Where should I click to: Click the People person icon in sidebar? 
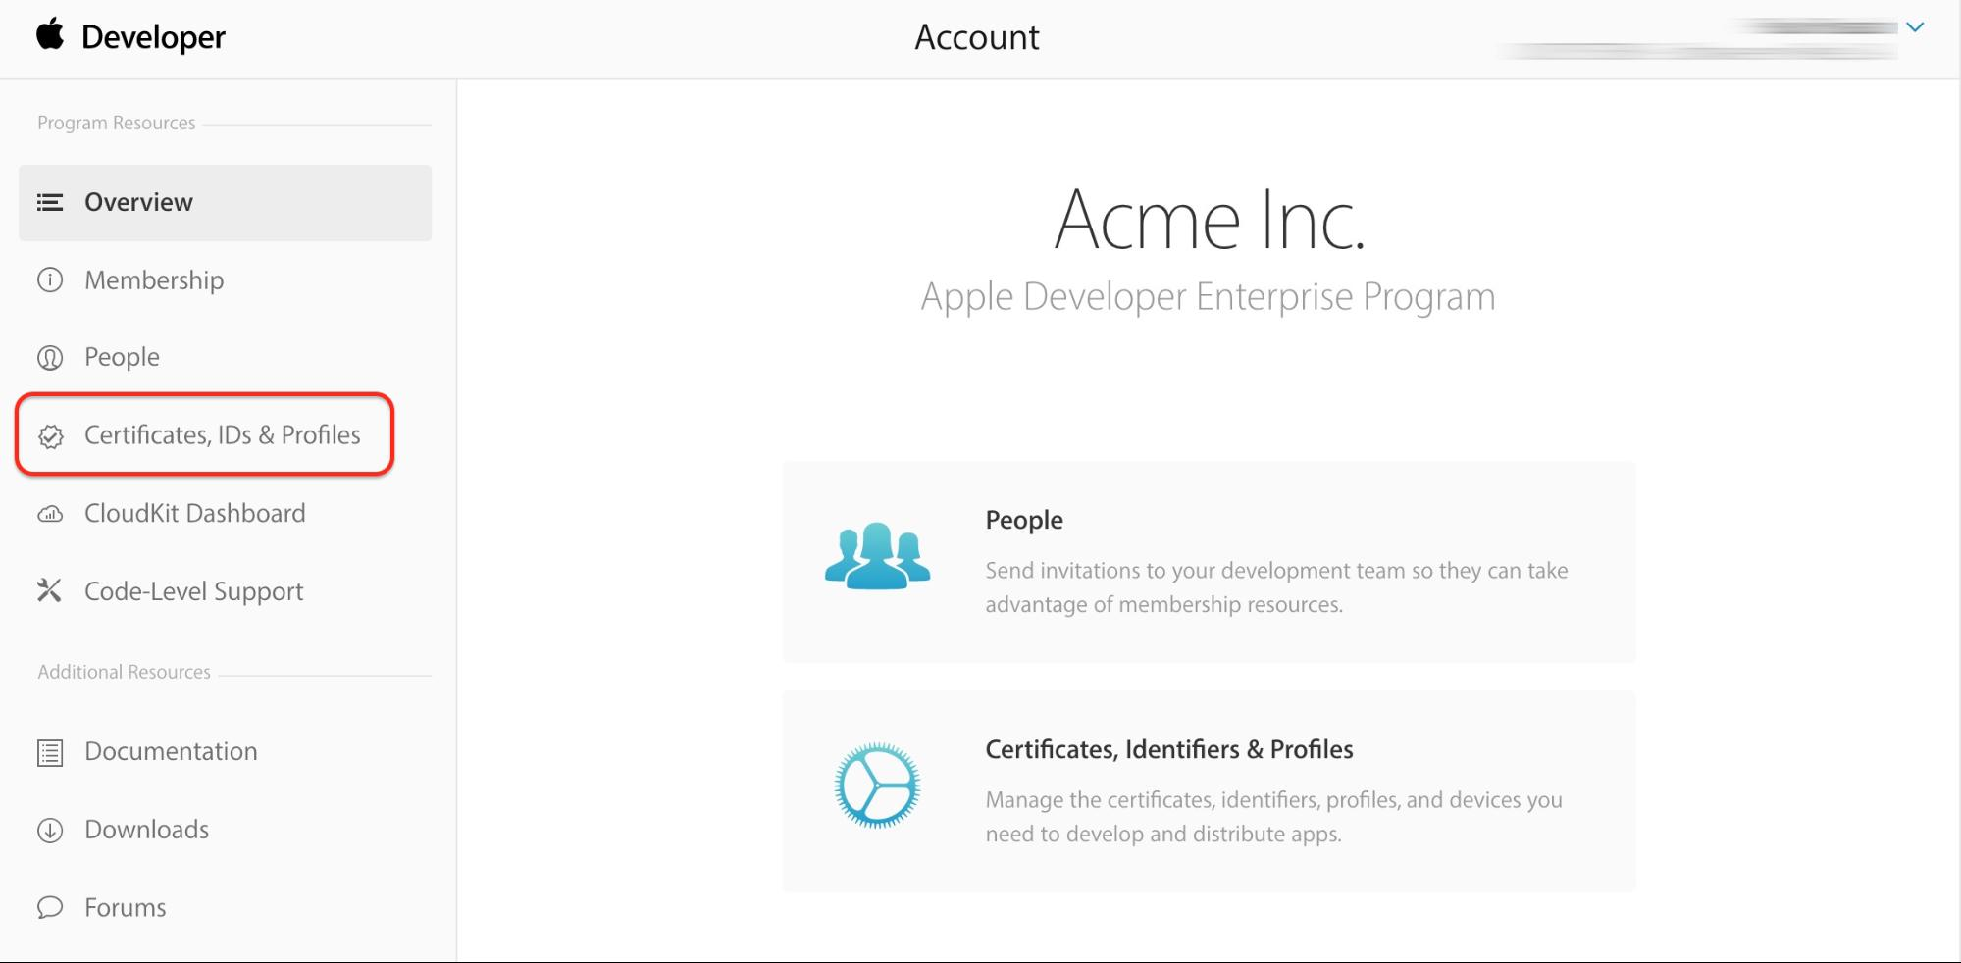50,358
